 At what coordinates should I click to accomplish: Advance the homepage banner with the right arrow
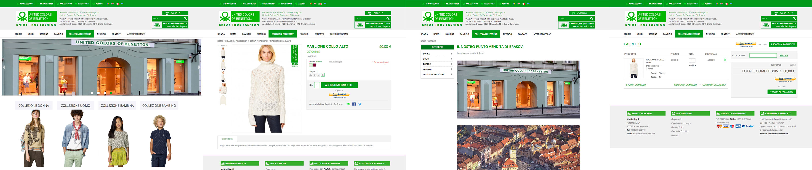(199, 67)
